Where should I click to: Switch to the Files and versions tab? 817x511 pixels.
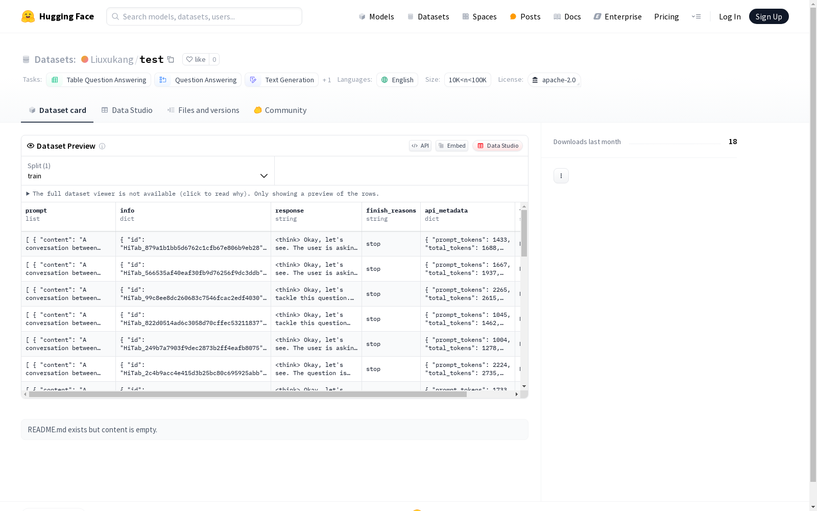point(203,110)
